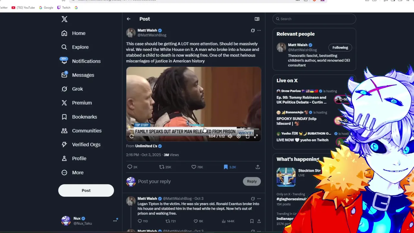The image size is (414, 233).
Task: Toggle bookmark on main post 3.2K
Action: pyautogui.click(x=230, y=167)
